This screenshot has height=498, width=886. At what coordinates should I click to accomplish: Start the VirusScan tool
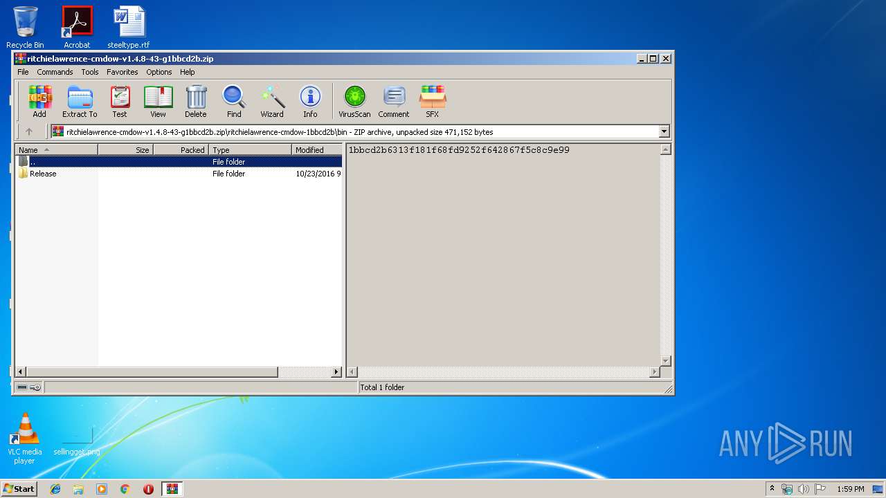[x=354, y=102]
